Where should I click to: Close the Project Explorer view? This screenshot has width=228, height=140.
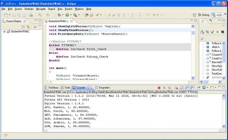coord(25,21)
